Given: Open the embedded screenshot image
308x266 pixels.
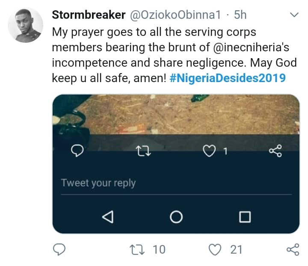Looking at the screenshot, I should click(175, 115).
